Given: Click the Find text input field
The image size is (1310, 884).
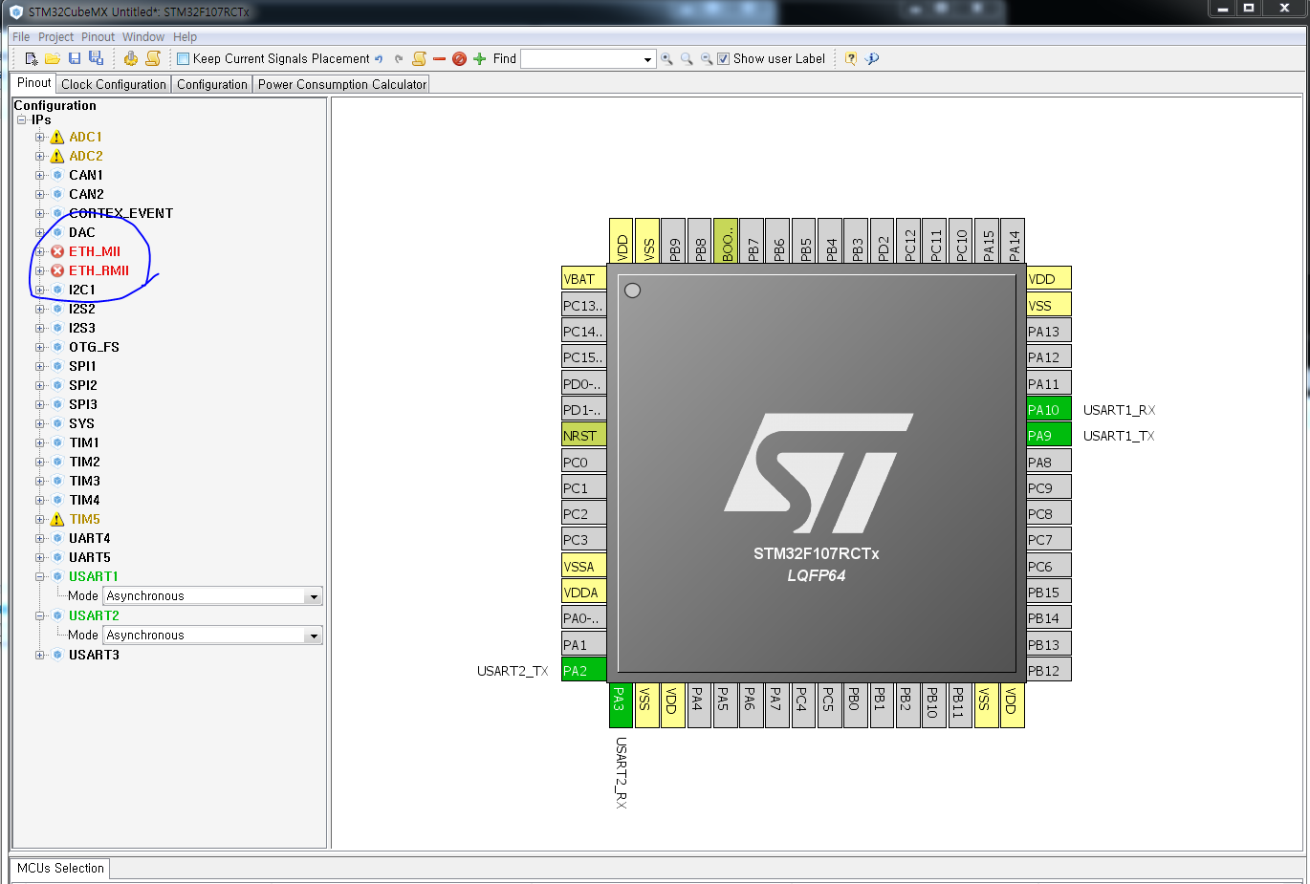Looking at the screenshot, I should (x=580, y=59).
